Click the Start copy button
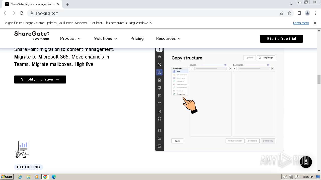 (268, 141)
